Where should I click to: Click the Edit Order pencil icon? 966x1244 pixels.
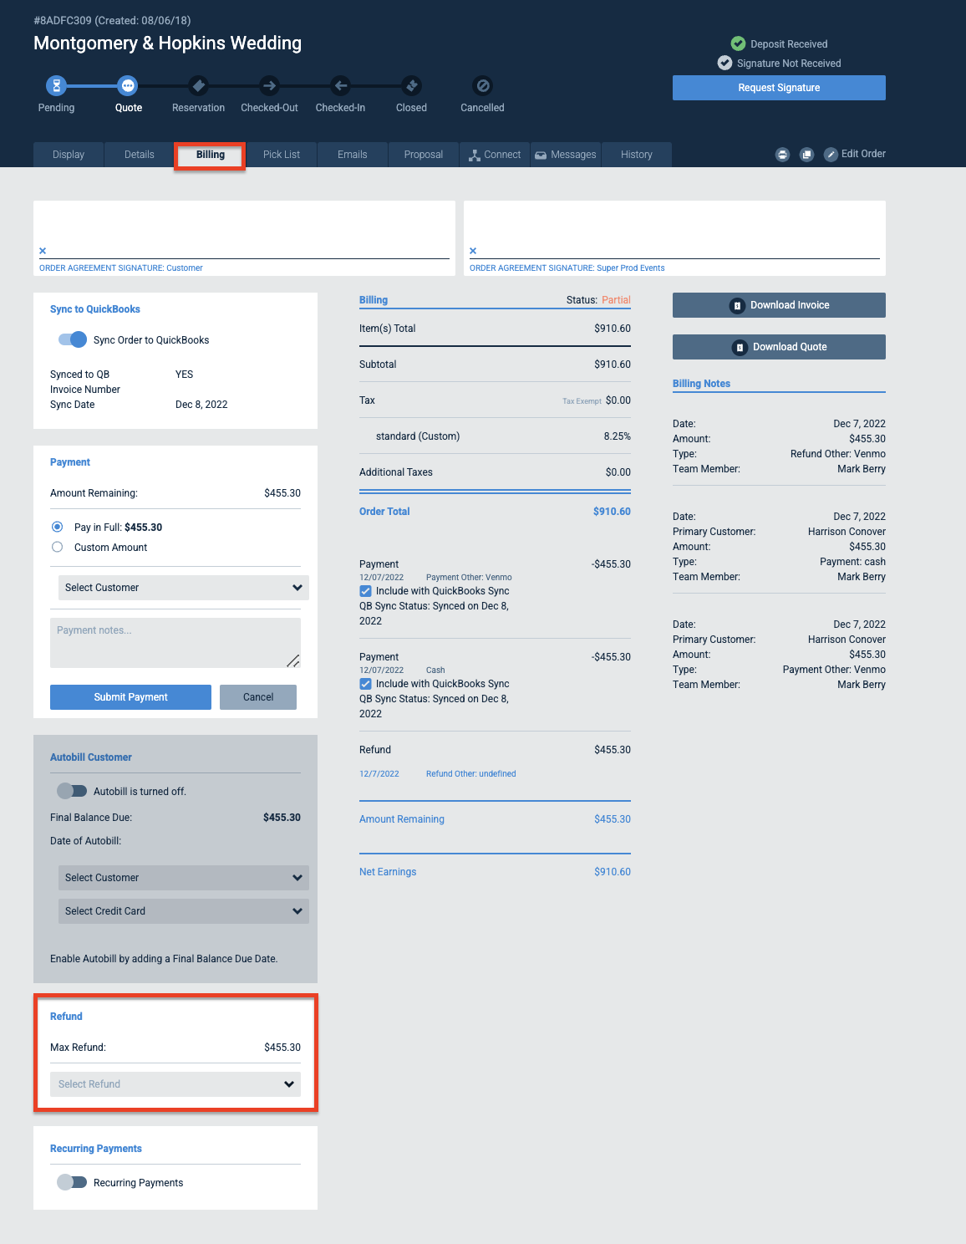click(x=831, y=155)
